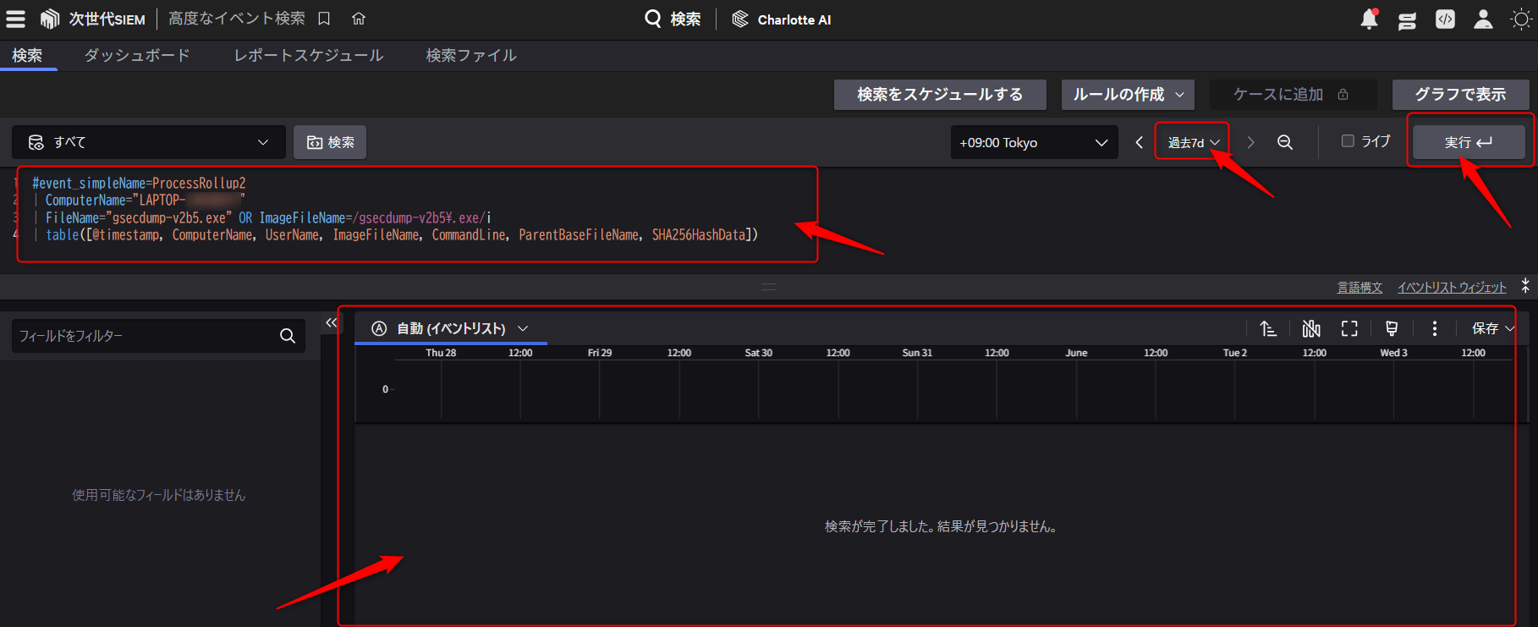Click the グラフで表示 button
Viewport: 1538px width, 627px height.
pyautogui.click(x=1460, y=95)
